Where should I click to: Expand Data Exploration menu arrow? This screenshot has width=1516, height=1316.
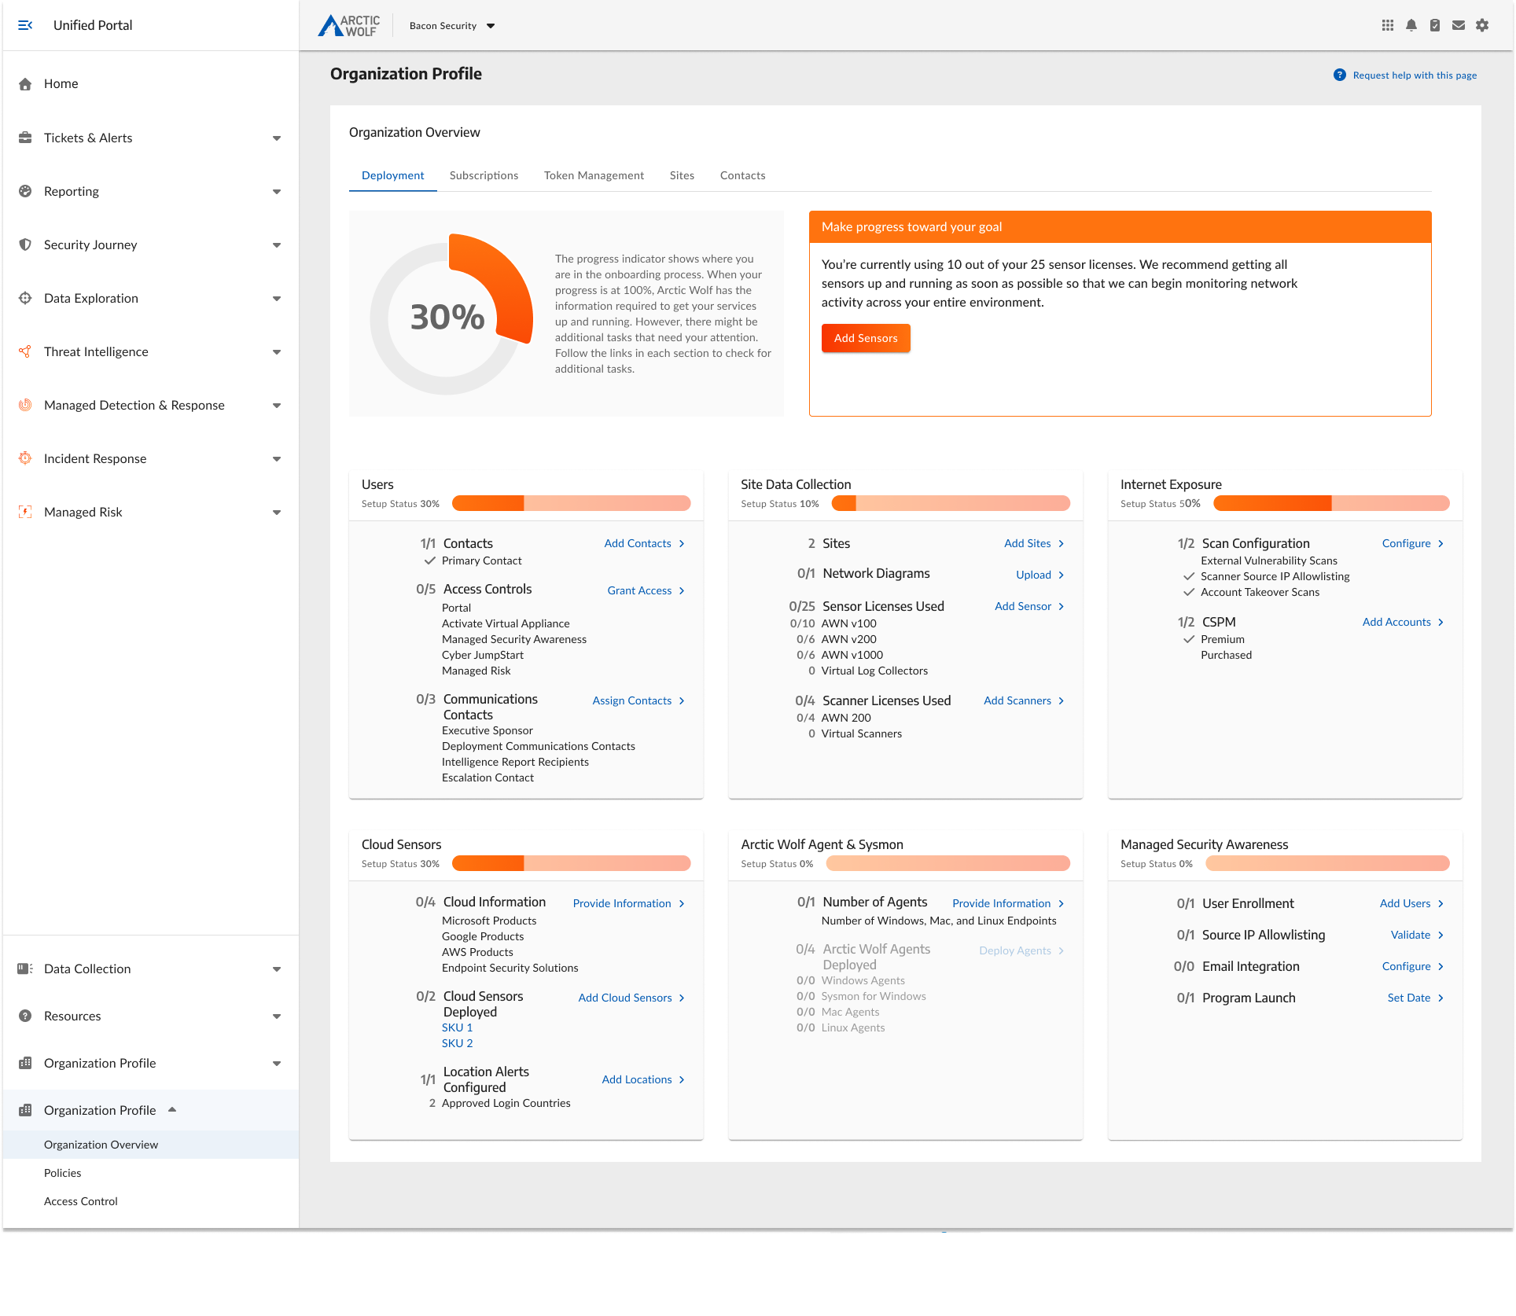click(x=277, y=299)
